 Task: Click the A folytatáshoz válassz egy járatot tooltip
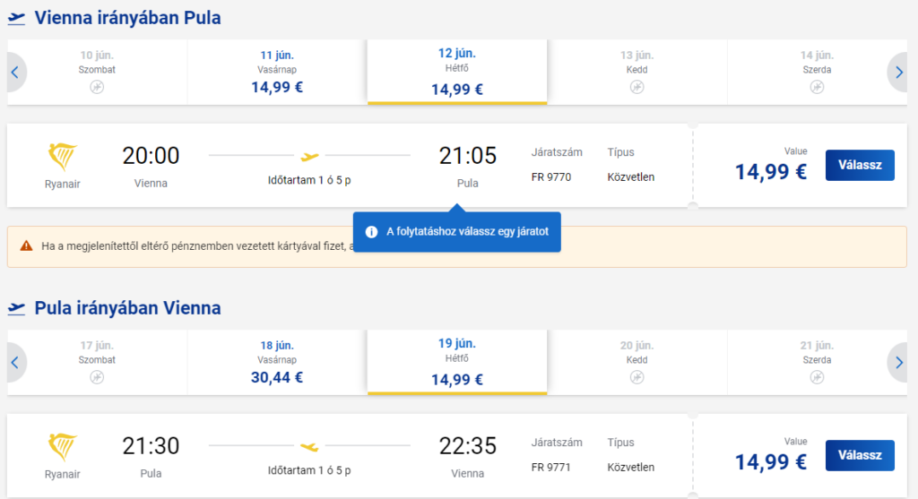coord(457,232)
